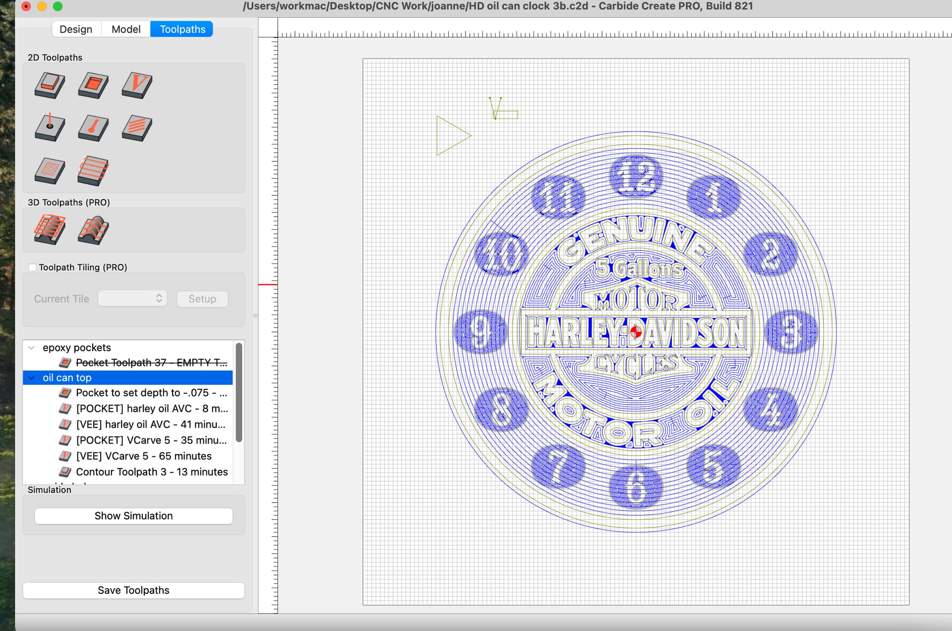Pick the Texture toolpath icon
Screen dimensions: 952x631
tap(137, 127)
